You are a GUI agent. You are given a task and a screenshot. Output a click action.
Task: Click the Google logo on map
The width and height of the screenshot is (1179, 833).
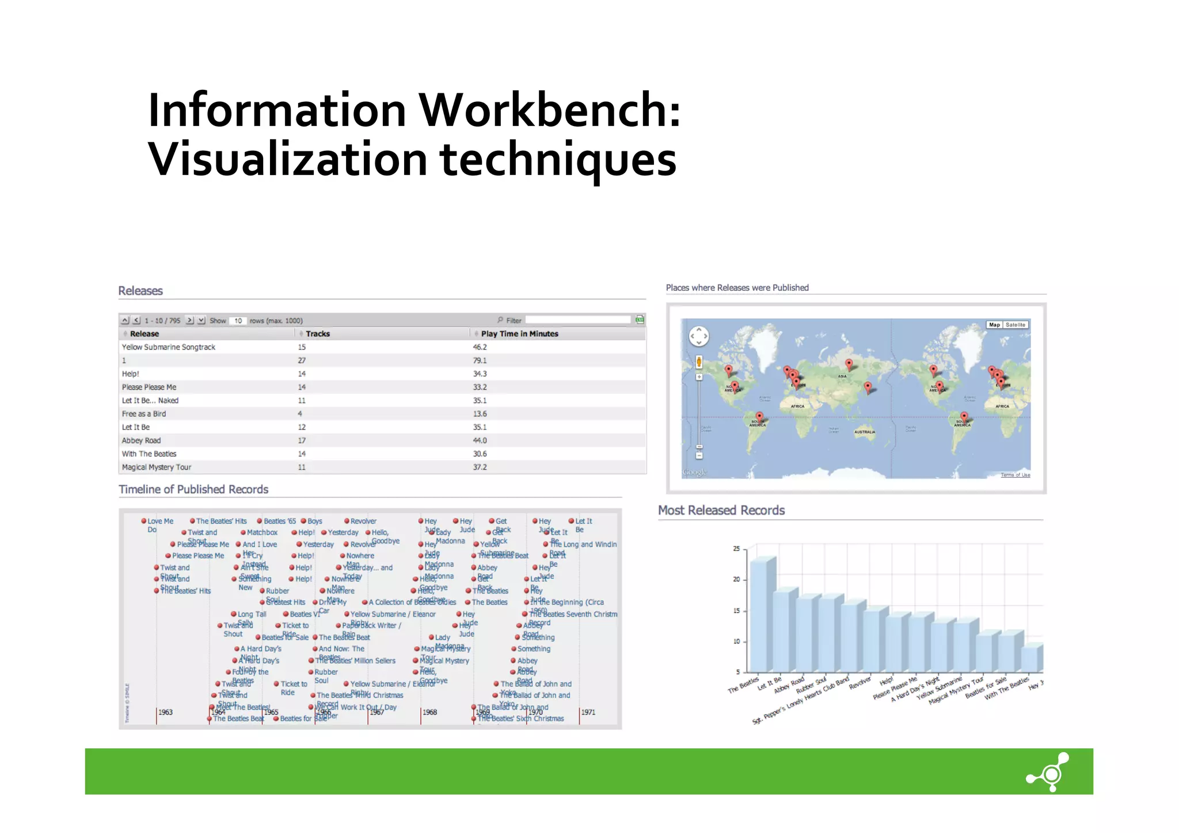click(694, 473)
